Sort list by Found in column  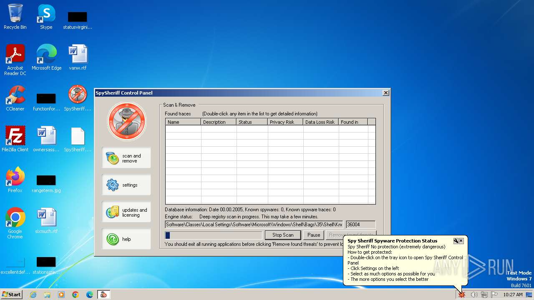coord(353,122)
